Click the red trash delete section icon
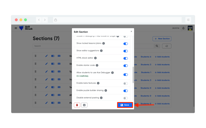This screenshot has width=206, height=128. coord(77,105)
